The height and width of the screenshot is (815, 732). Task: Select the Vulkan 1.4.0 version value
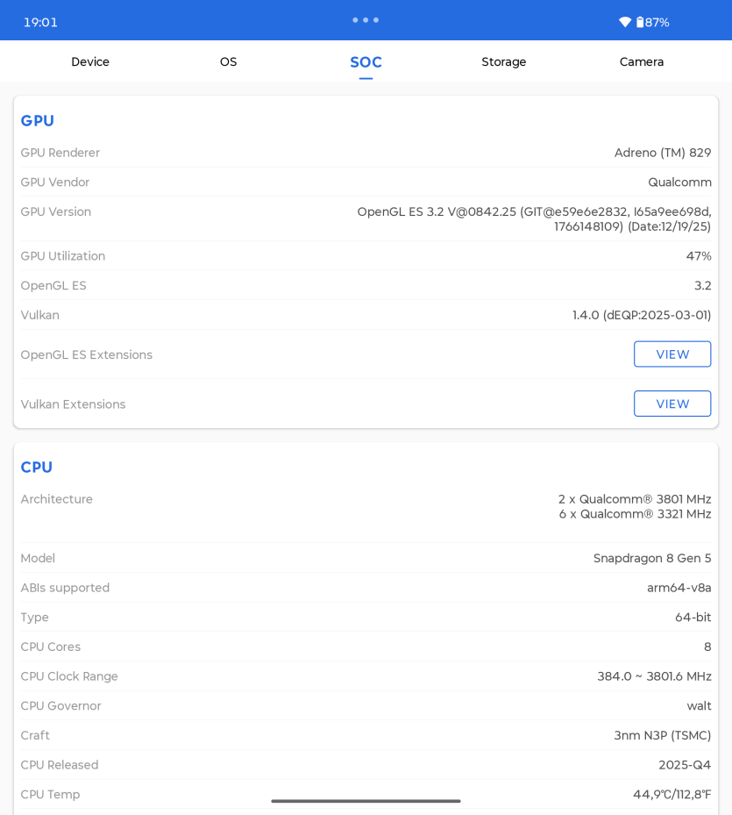pos(642,316)
